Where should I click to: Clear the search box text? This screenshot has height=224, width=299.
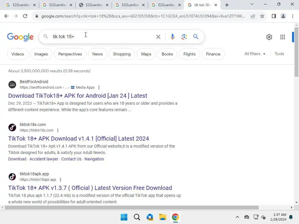click(158, 37)
